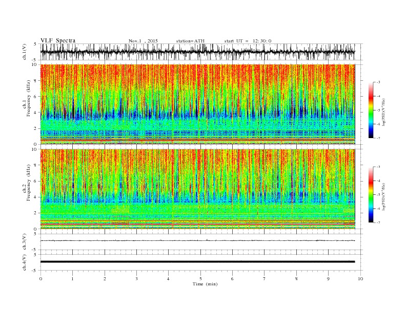Click time axis tick label '2'
This screenshot has width=406, height=313.
point(105,279)
